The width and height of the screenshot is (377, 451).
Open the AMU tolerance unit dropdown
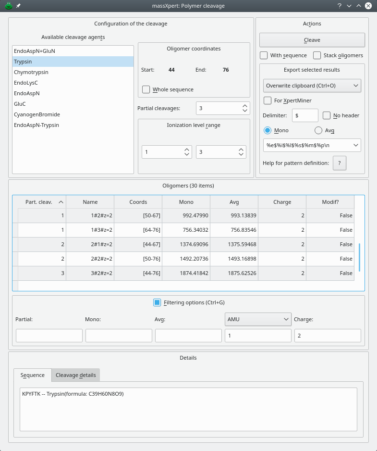click(x=258, y=319)
